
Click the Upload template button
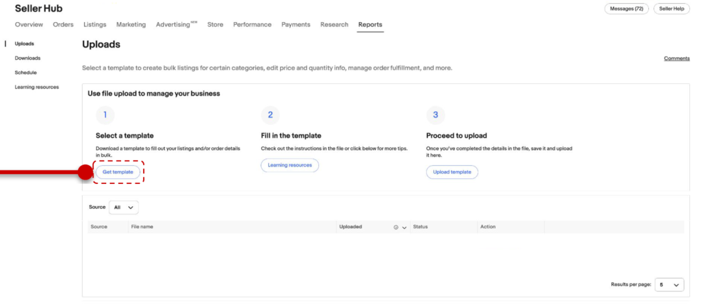click(452, 172)
